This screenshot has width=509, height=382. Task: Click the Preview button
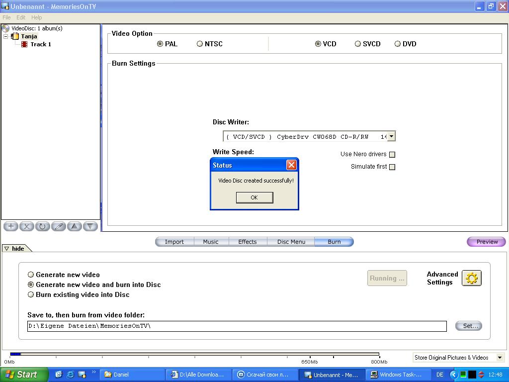pos(487,242)
